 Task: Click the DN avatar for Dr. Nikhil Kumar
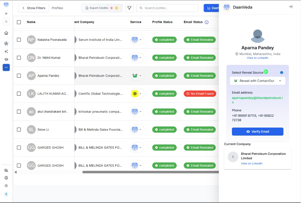coord(31,58)
